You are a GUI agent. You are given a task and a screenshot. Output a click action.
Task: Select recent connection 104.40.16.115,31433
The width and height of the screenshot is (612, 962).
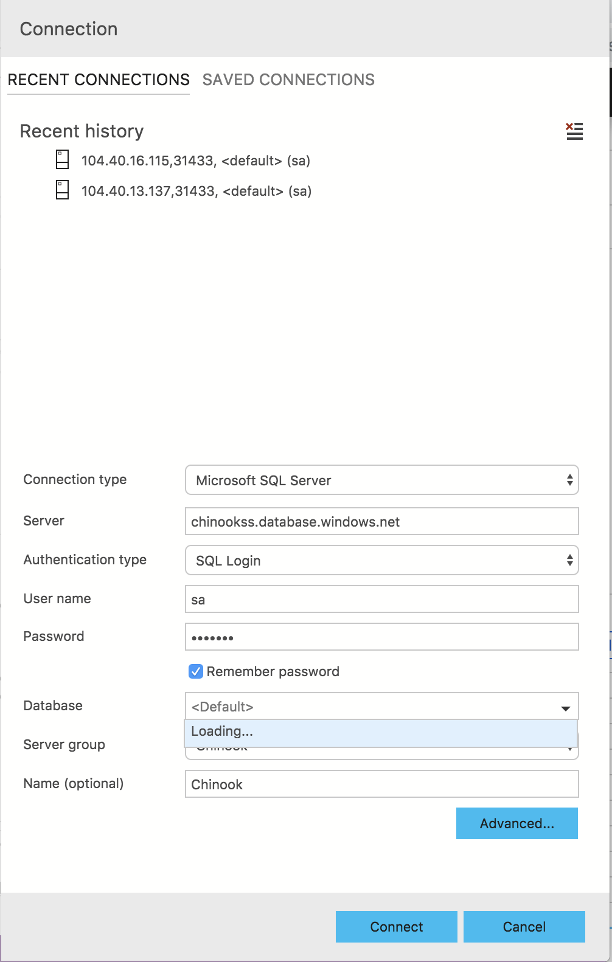click(x=196, y=161)
